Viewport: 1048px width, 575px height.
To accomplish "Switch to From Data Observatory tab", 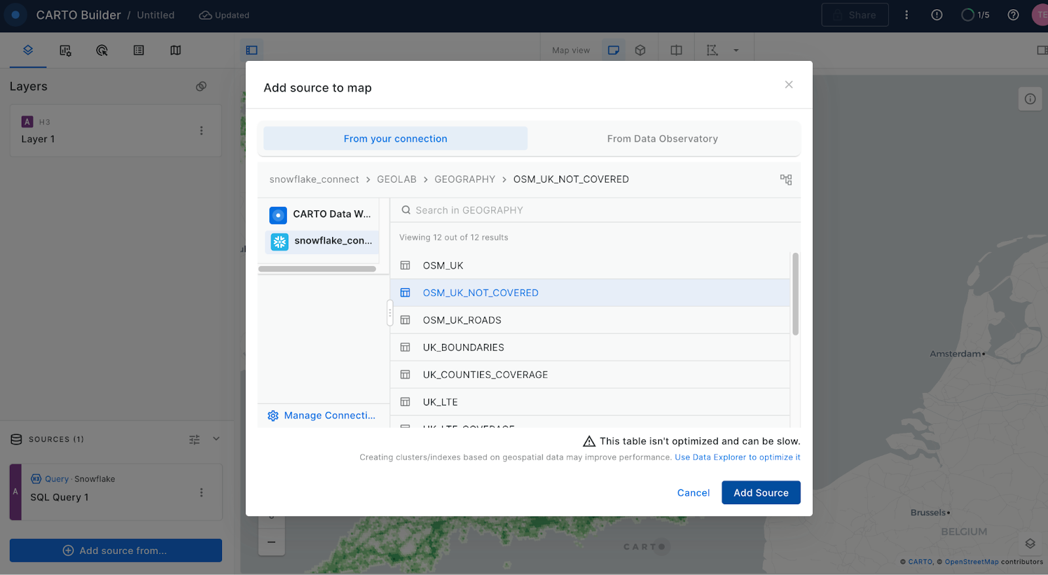I will coord(662,139).
